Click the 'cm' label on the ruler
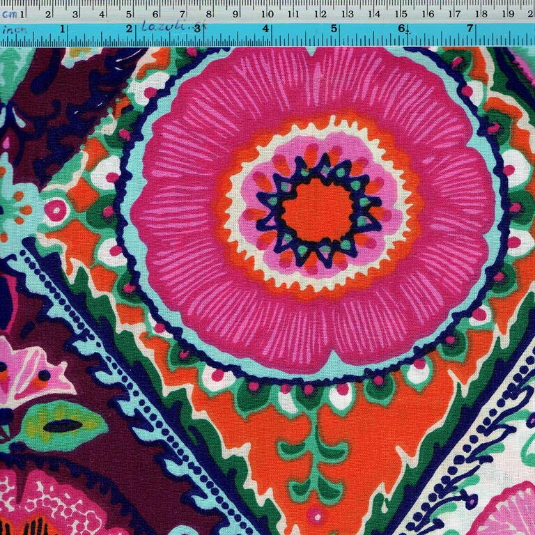The image size is (535, 535). coord(9,15)
